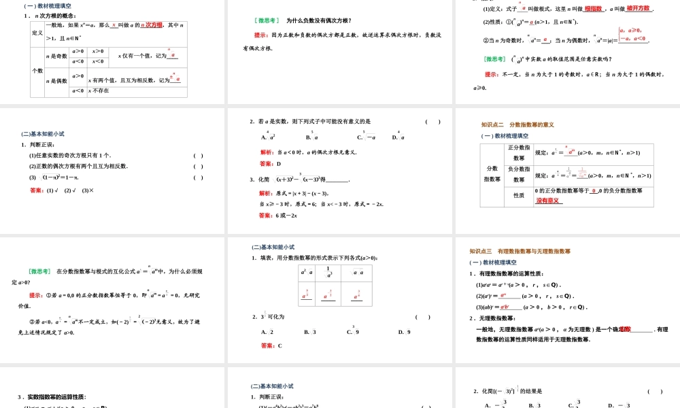Click the line "1．有理数指数幂的运算性质"
The height and width of the screenshot is (408, 680).
coord(506,273)
